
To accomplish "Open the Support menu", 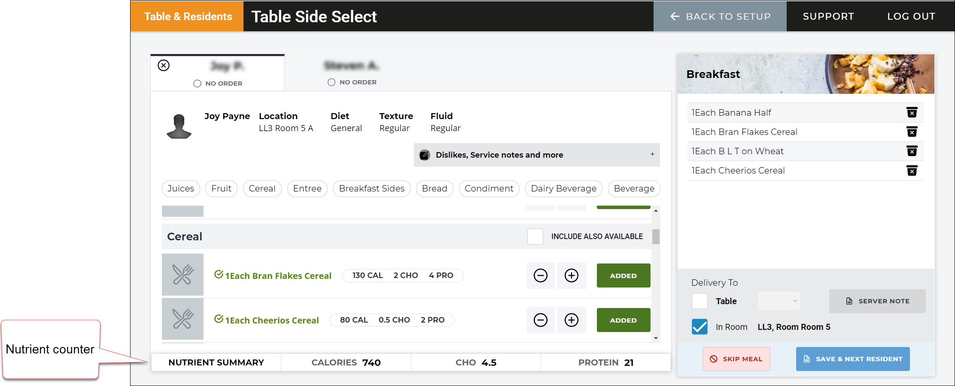I will [x=828, y=16].
